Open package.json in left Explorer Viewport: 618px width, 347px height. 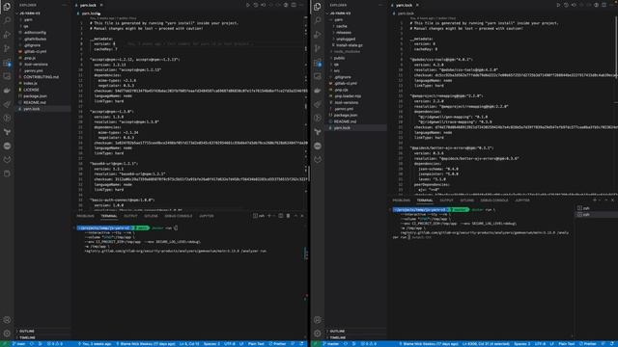tap(35, 96)
